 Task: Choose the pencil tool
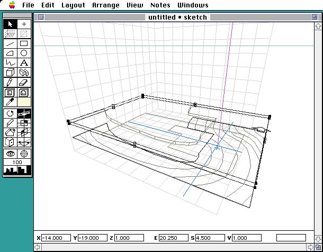[x=10, y=82]
